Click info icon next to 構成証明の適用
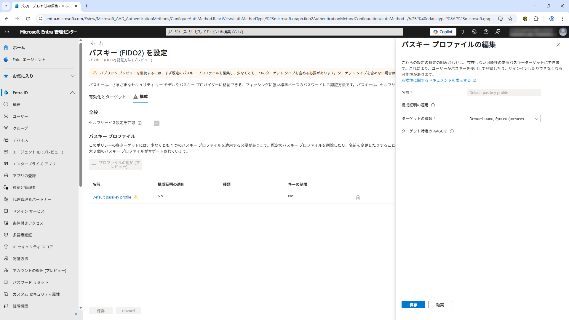Image resolution: width=569 pixels, height=320 pixels. [x=433, y=105]
